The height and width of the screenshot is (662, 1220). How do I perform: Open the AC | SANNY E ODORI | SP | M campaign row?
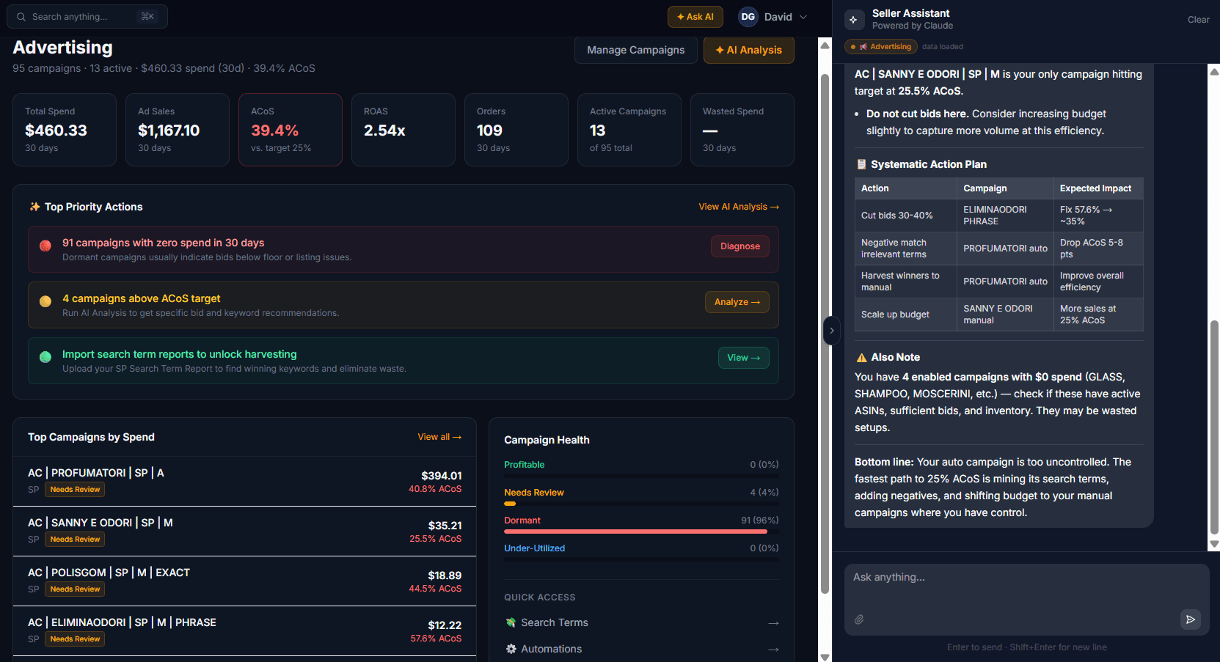(x=244, y=531)
